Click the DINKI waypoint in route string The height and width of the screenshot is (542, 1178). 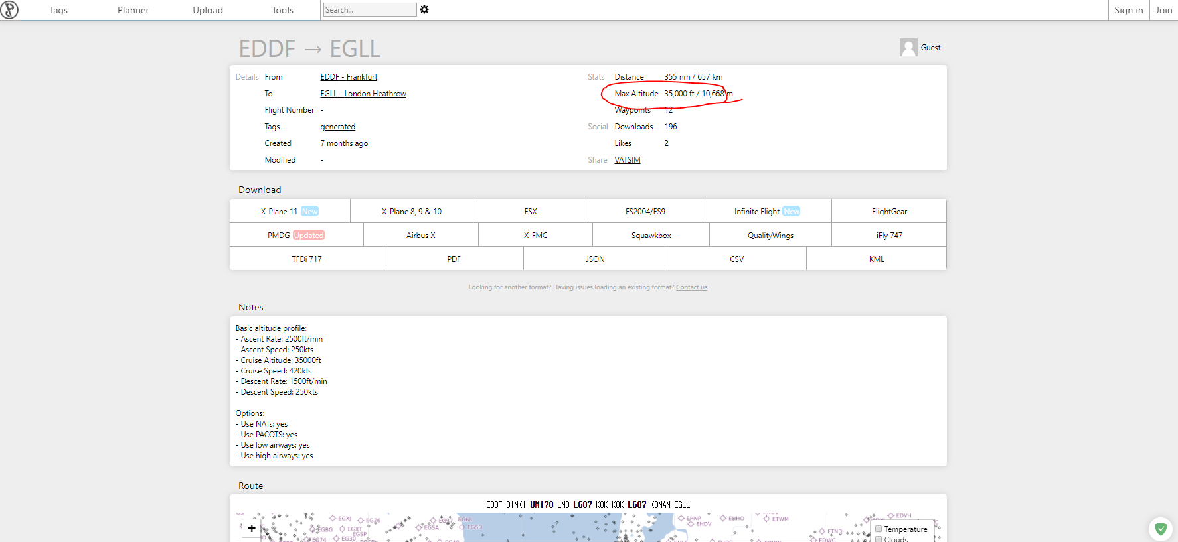[x=515, y=504]
